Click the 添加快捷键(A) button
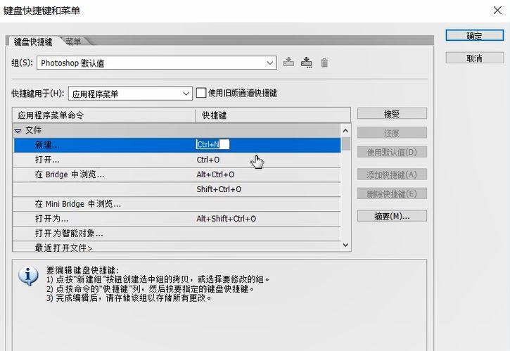 coord(392,174)
